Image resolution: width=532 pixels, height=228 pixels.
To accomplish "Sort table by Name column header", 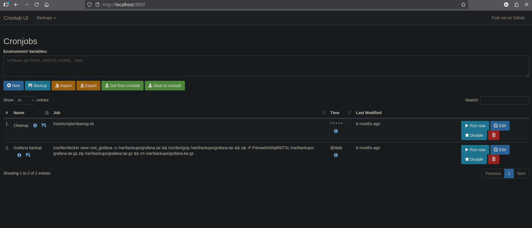I will [x=19, y=113].
